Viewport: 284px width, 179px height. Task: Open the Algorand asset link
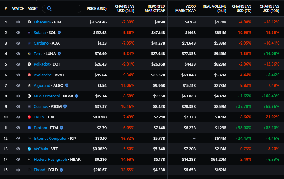42,85
